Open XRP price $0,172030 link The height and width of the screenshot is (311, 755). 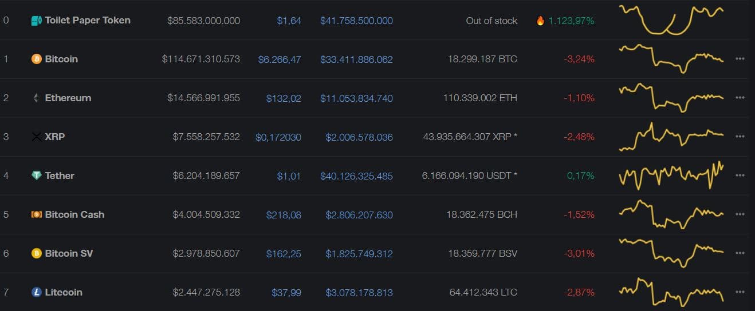tap(278, 137)
